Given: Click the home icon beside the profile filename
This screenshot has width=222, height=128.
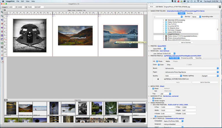Looking at the screenshot, I should click(x=158, y=79).
